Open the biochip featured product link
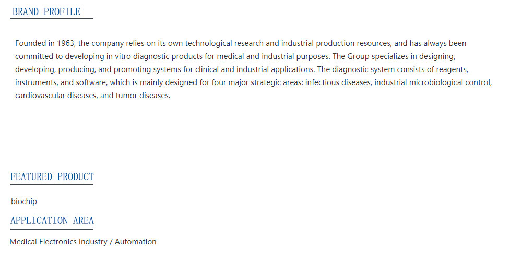Viewport: 522px width, 261px height. pyautogui.click(x=24, y=201)
